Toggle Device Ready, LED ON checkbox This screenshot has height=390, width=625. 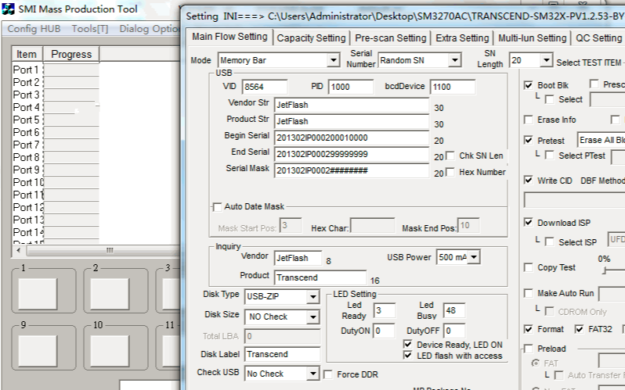[407, 345]
